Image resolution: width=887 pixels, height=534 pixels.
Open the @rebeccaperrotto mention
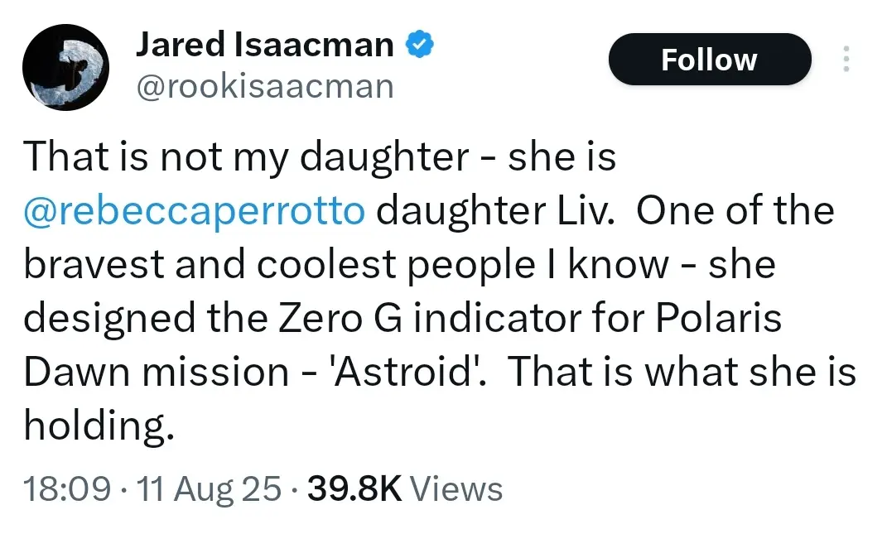coord(194,211)
